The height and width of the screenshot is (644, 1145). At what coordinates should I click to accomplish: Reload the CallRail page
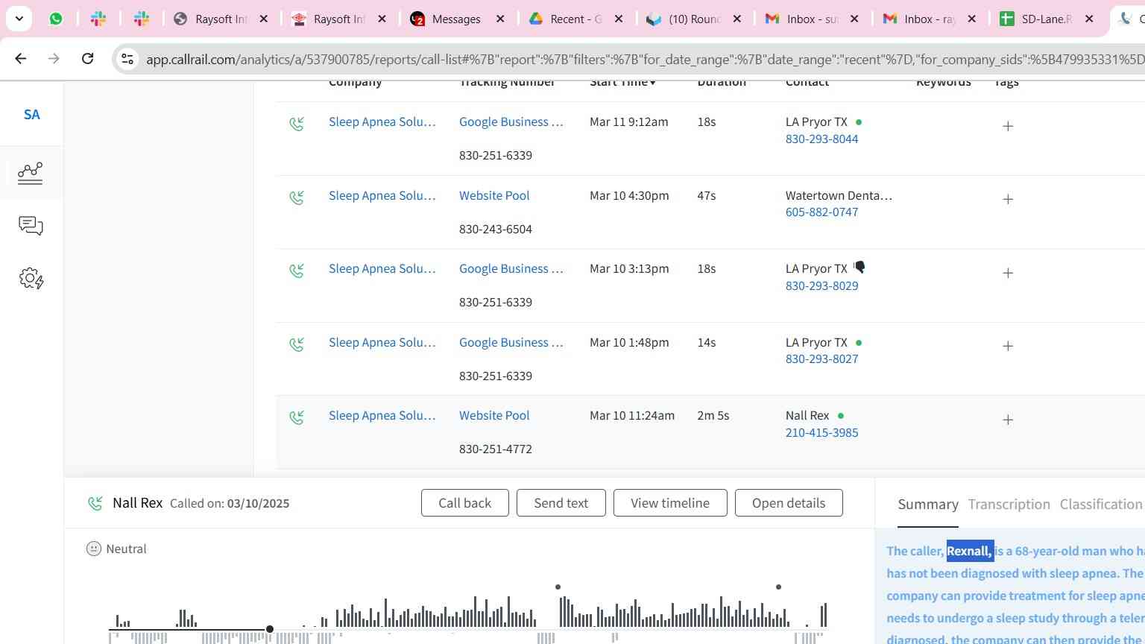click(x=87, y=58)
